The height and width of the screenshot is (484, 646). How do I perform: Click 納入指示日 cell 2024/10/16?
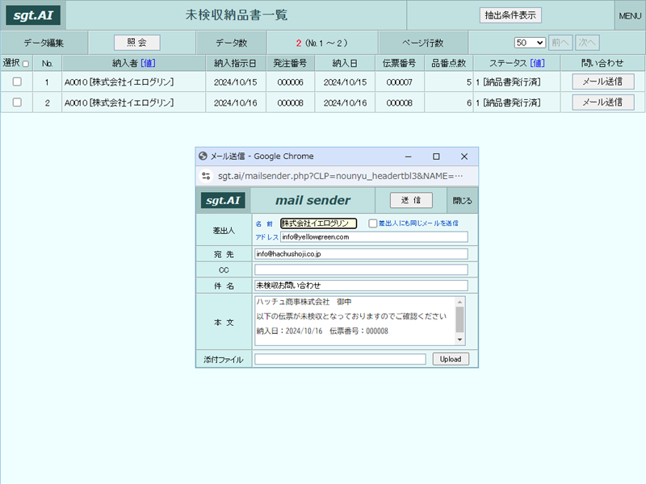(x=235, y=103)
